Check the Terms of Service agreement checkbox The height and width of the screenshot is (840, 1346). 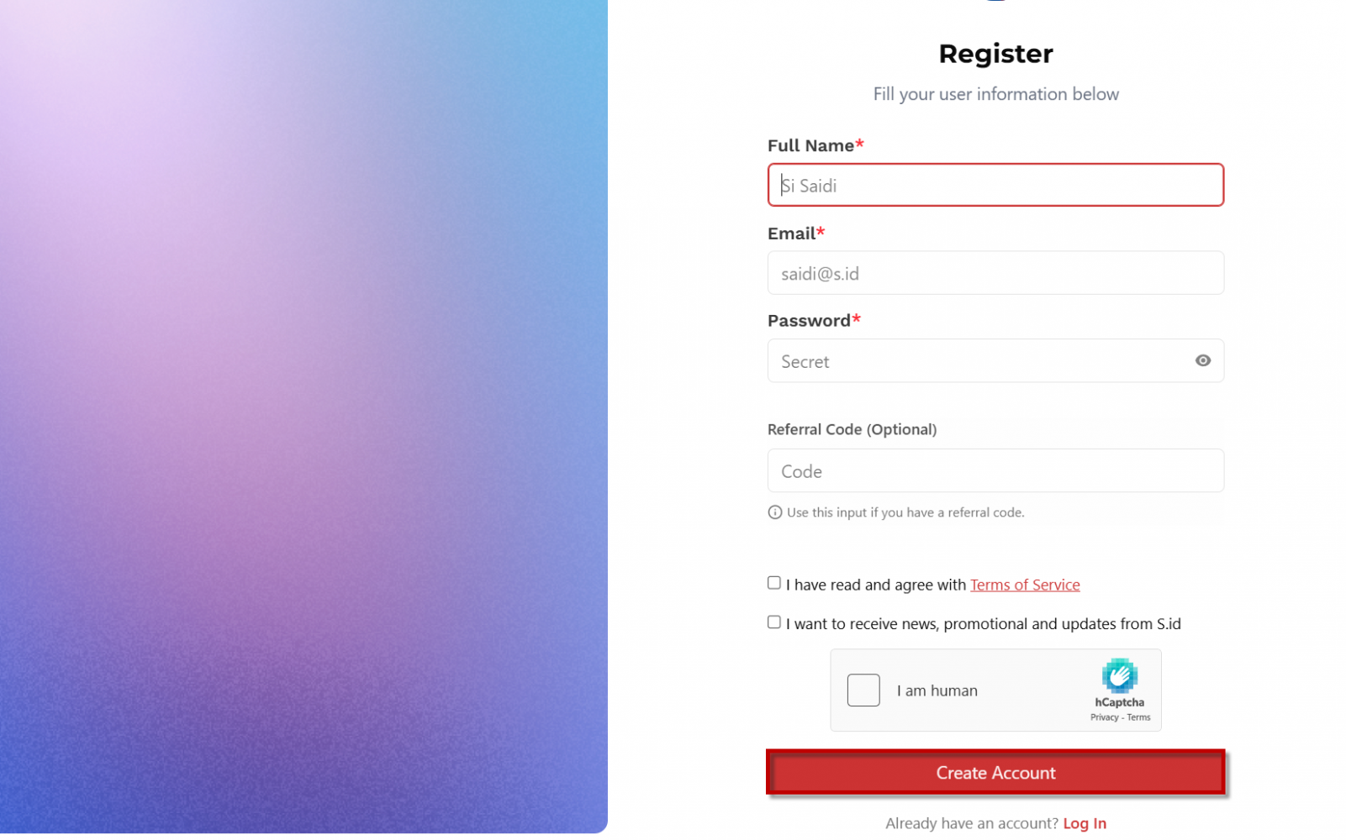pos(773,583)
